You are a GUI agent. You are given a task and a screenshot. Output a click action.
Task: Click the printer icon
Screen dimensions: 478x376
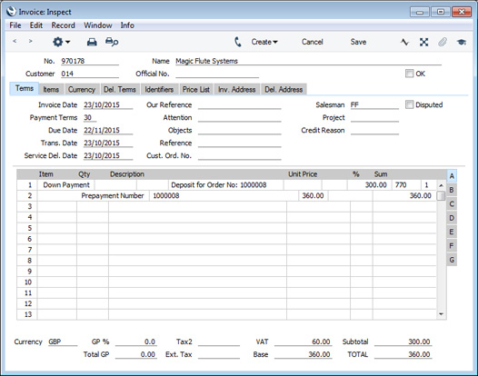tap(92, 42)
